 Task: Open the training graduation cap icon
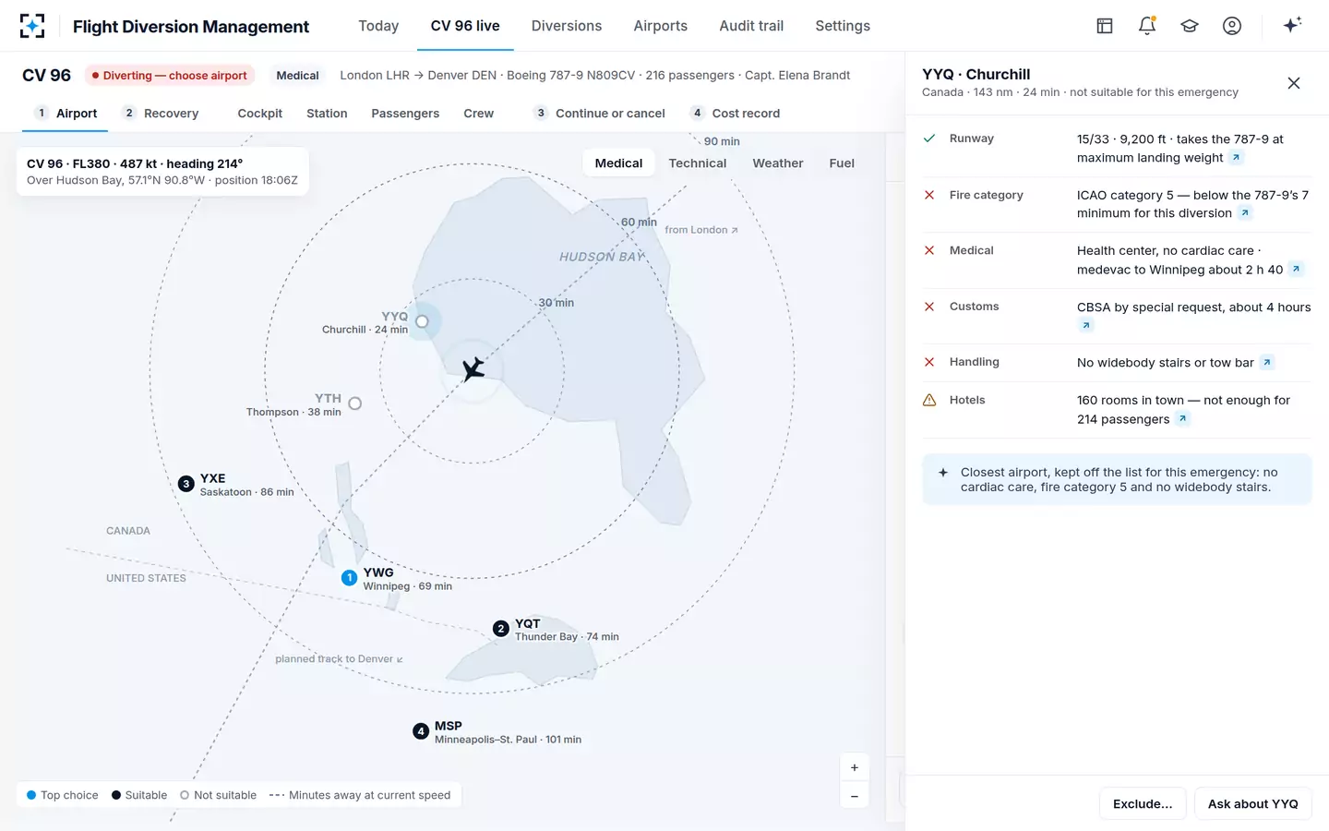[x=1190, y=26]
